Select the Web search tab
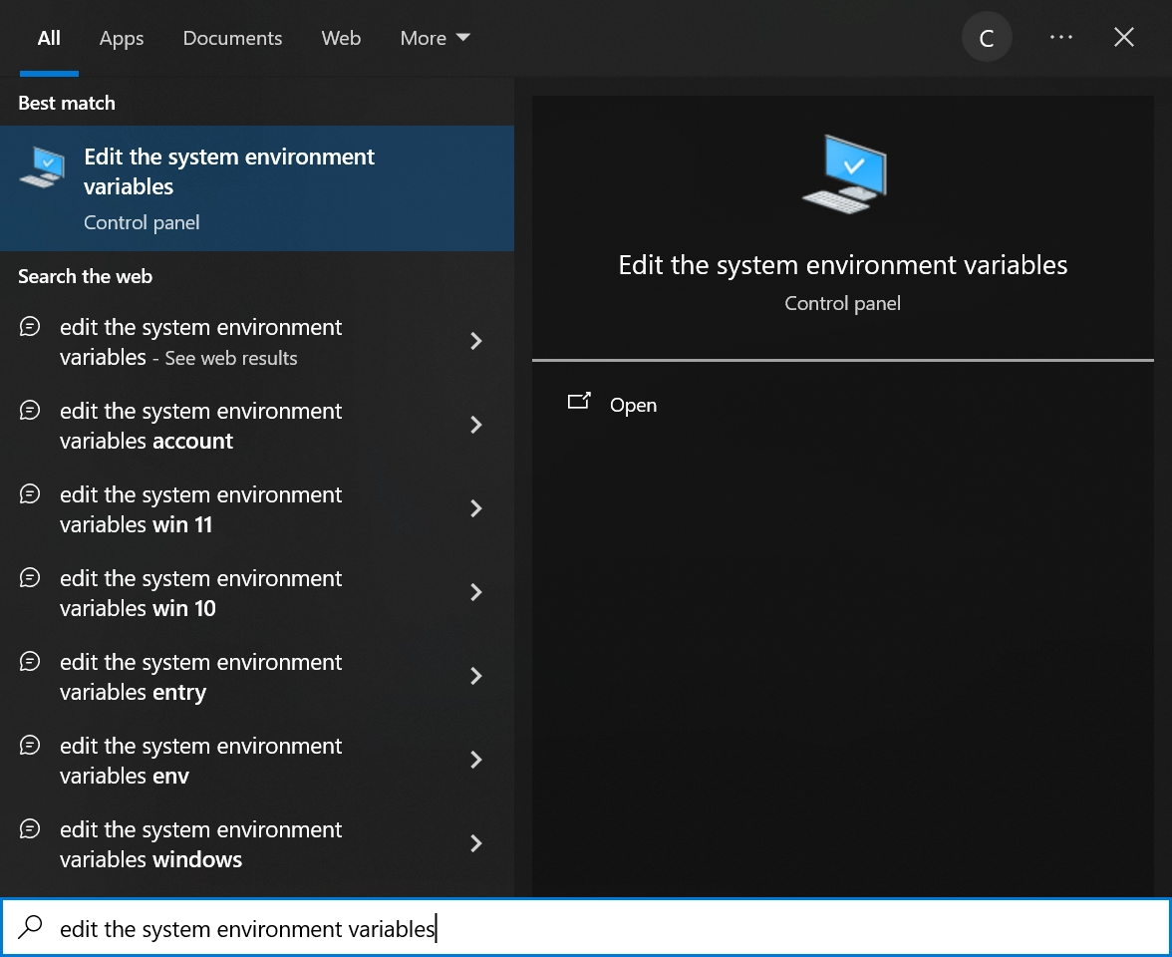 point(340,38)
